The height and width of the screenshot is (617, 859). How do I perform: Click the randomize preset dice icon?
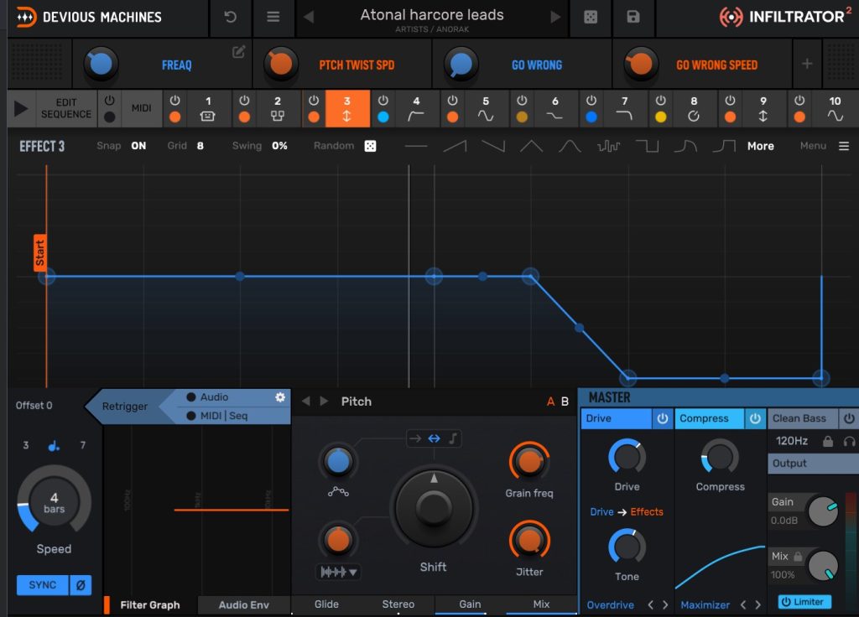pyautogui.click(x=591, y=17)
